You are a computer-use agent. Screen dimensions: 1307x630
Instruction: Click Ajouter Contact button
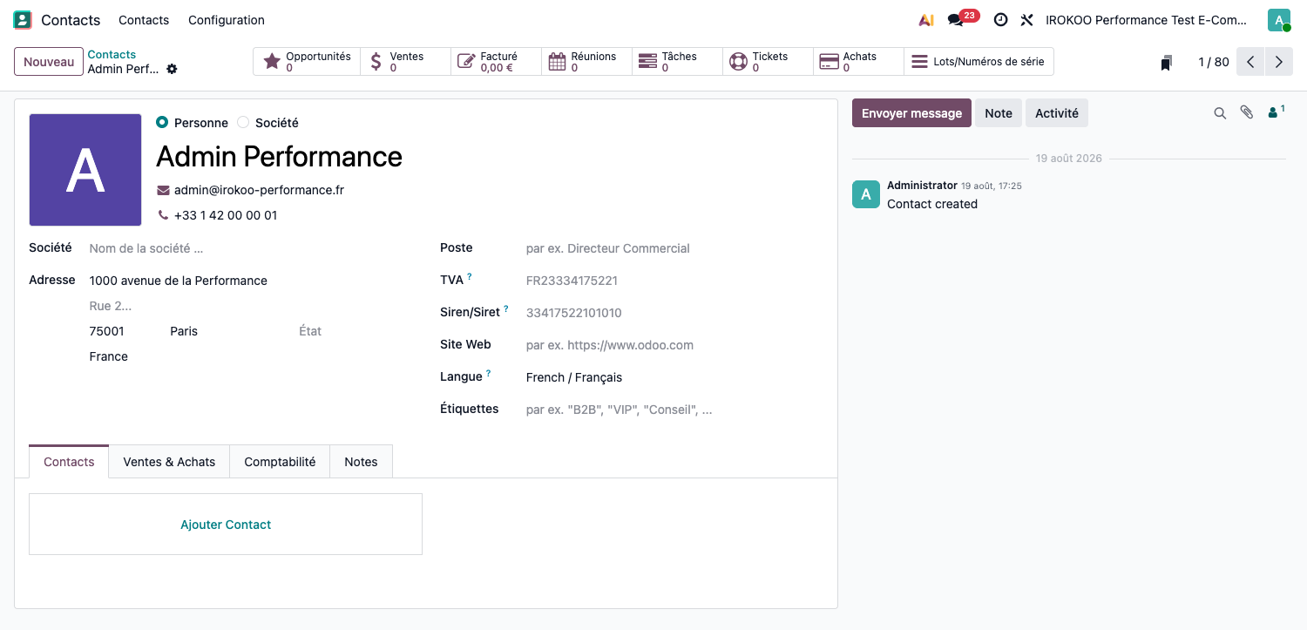point(226,525)
